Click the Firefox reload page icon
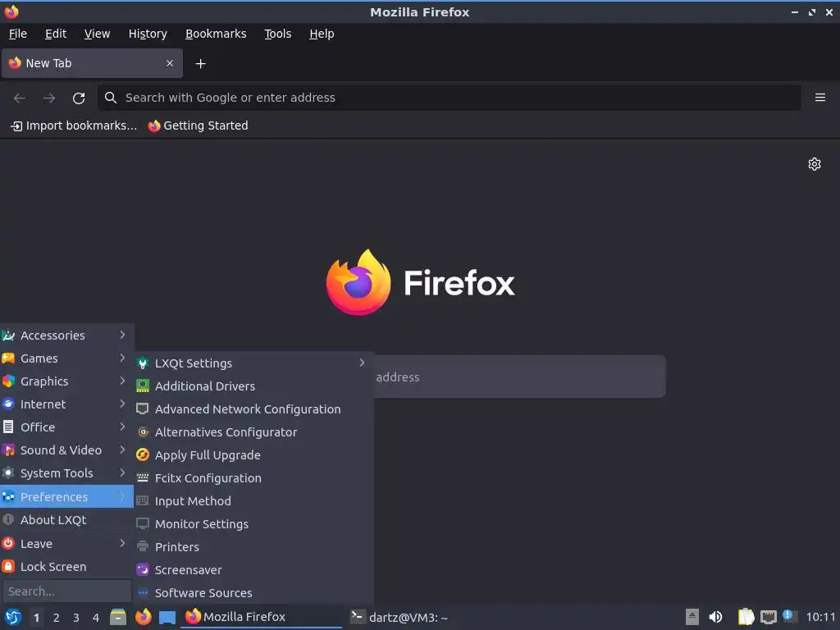The height and width of the screenshot is (630, 840). [x=79, y=98]
